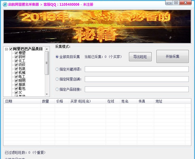Focus the 指定产品链接 text field
The width and height of the screenshot is (195, 159).
tap(137, 89)
